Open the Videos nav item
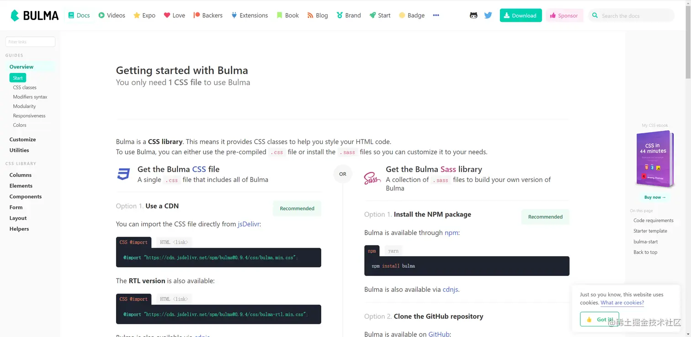This screenshot has height=337, width=691. pos(112,16)
